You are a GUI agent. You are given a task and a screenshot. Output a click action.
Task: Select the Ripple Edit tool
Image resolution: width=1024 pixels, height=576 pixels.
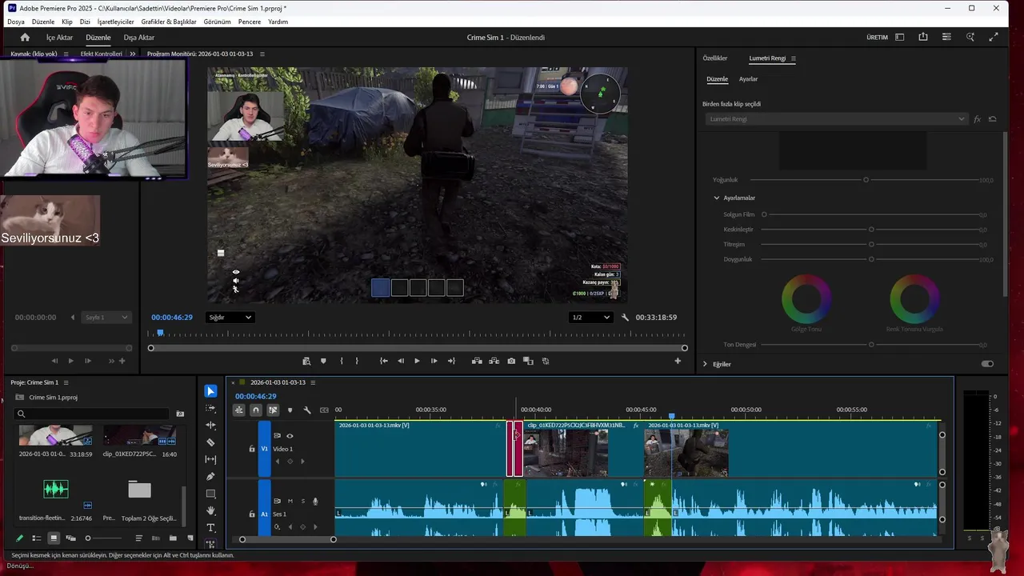pos(210,425)
